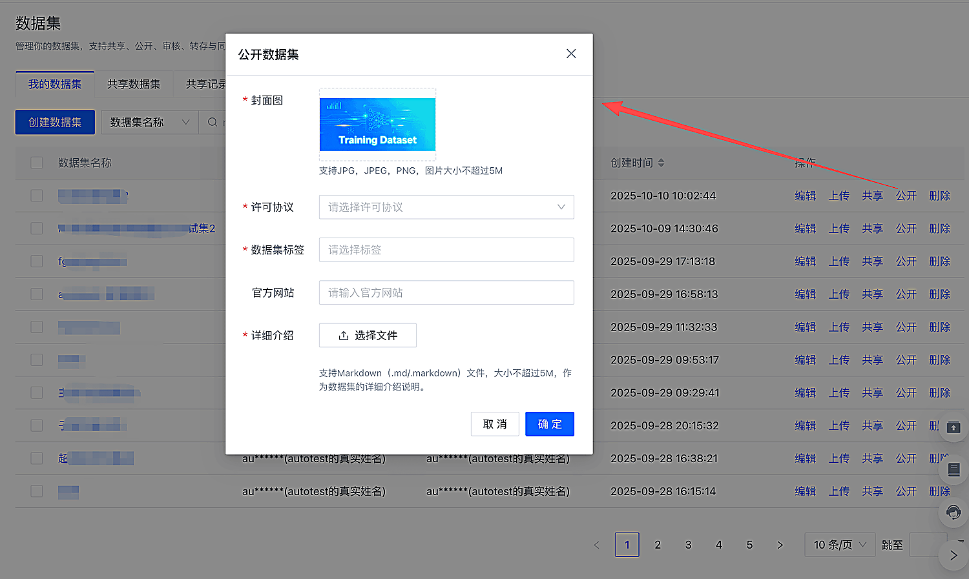Select page 1 in pagination

pos(627,545)
